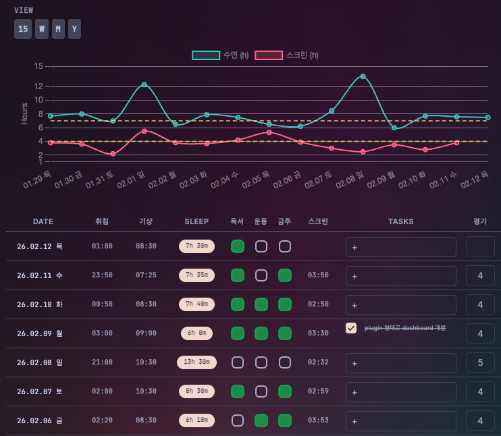Uncheck 금주 for 26.02.10 row
Screen dimensions: 501x436
coord(285,304)
